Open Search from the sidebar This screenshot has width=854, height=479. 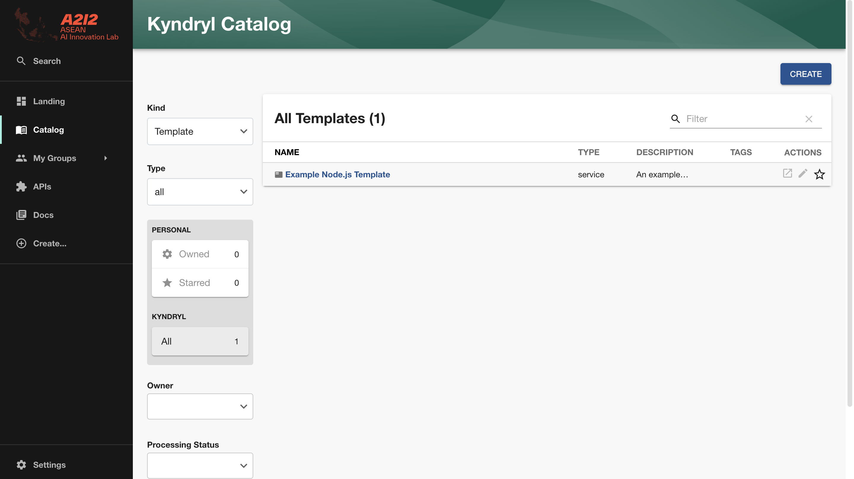pyautogui.click(x=47, y=61)
